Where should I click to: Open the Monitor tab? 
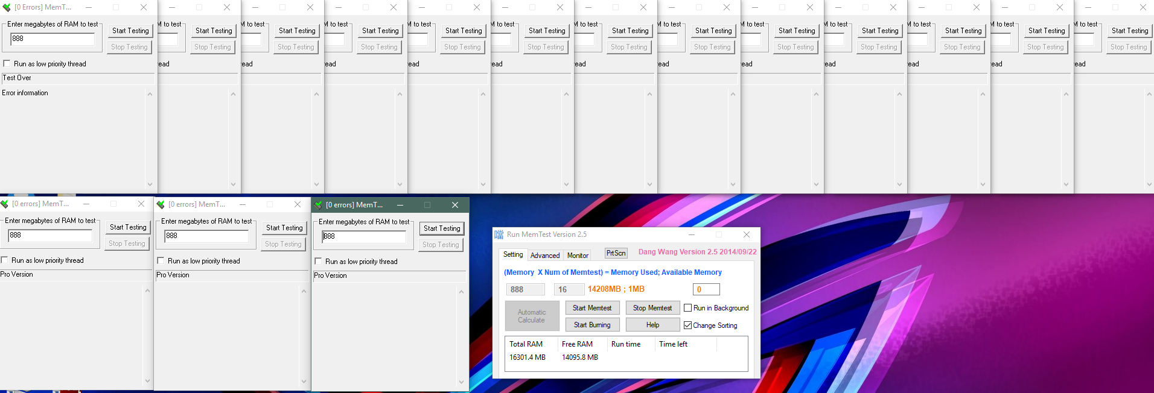(x=578, y=256)
